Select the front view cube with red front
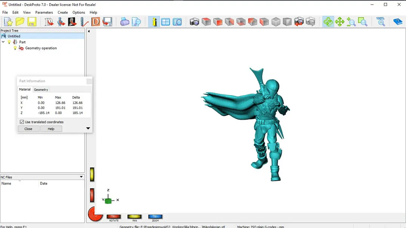Image resolution: width=406 pixels, height=228 pixels. 218,22
